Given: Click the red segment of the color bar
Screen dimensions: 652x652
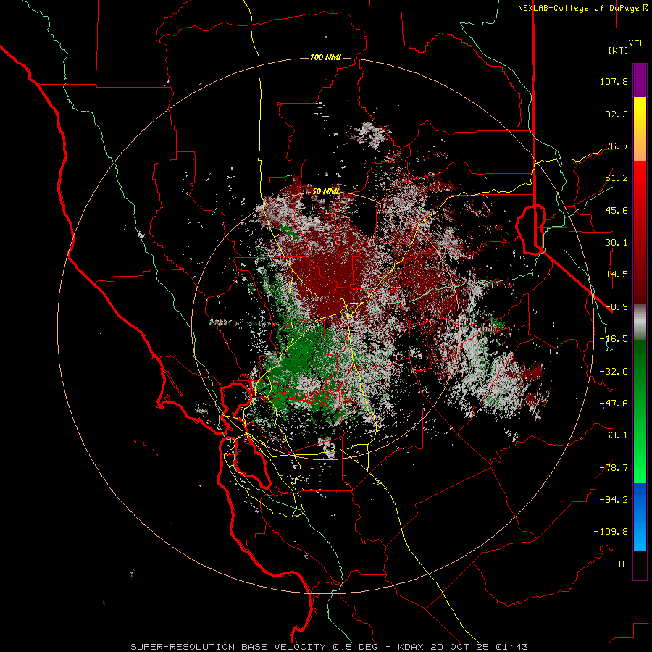Looking at the screenshot, I should pos(640,232).
